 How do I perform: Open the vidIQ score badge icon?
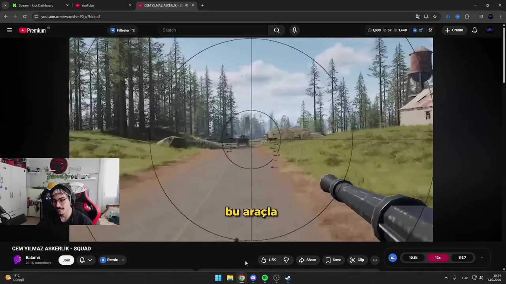click(393, 258)
